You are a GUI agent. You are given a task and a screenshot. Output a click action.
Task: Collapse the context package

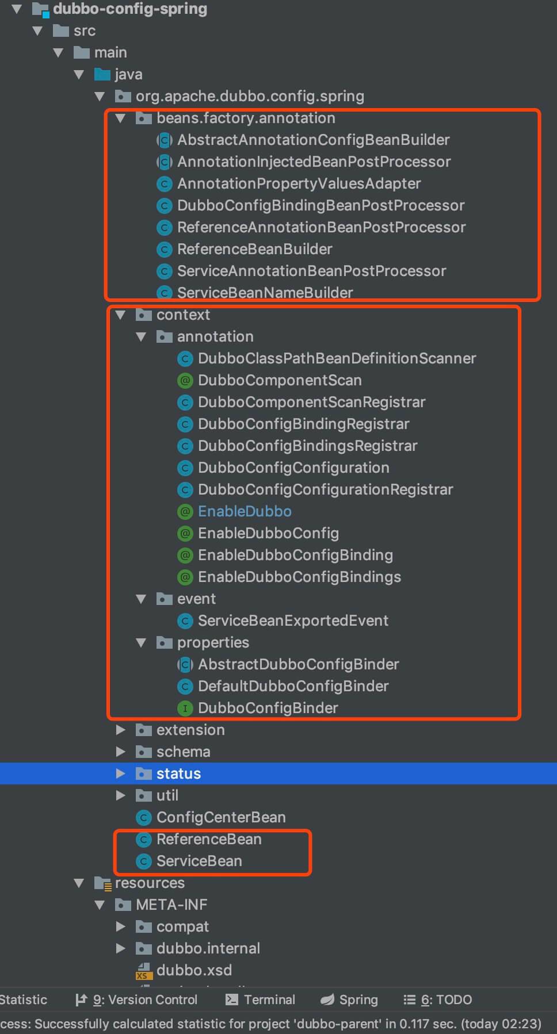pyautogui.click(x=120, y=315)
